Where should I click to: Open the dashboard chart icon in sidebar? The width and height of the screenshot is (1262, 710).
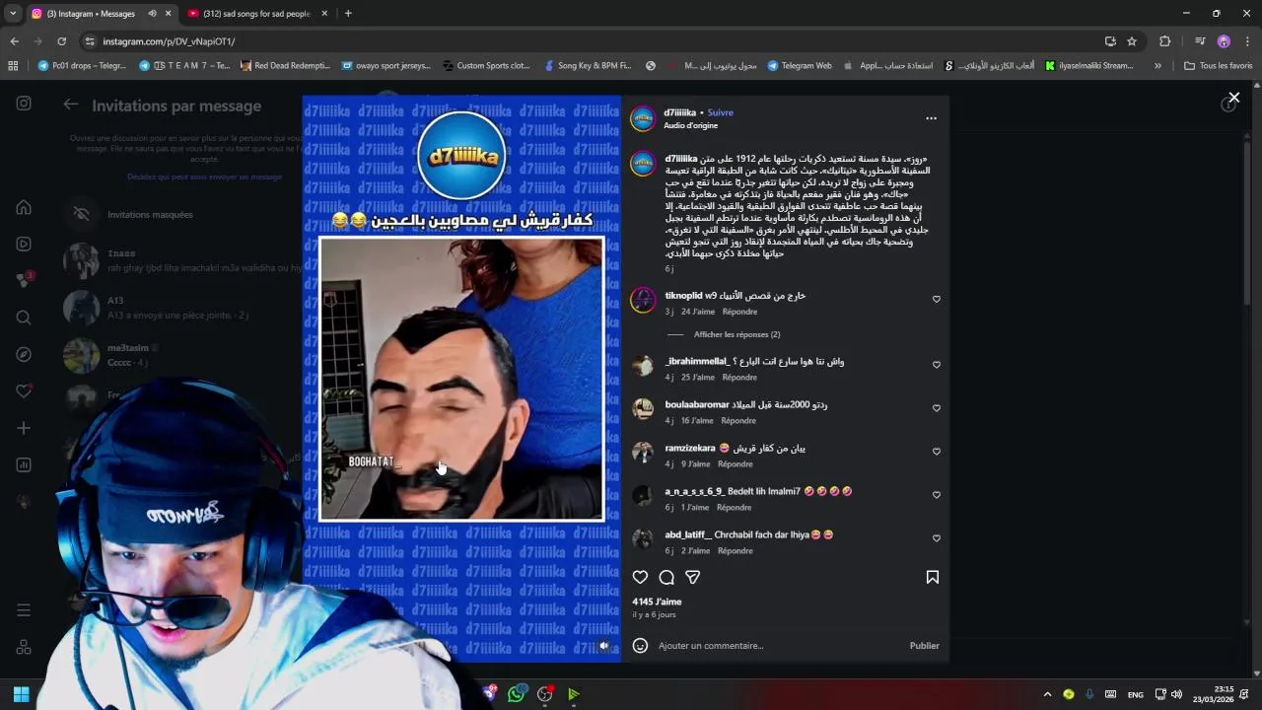tap(24, 464)
